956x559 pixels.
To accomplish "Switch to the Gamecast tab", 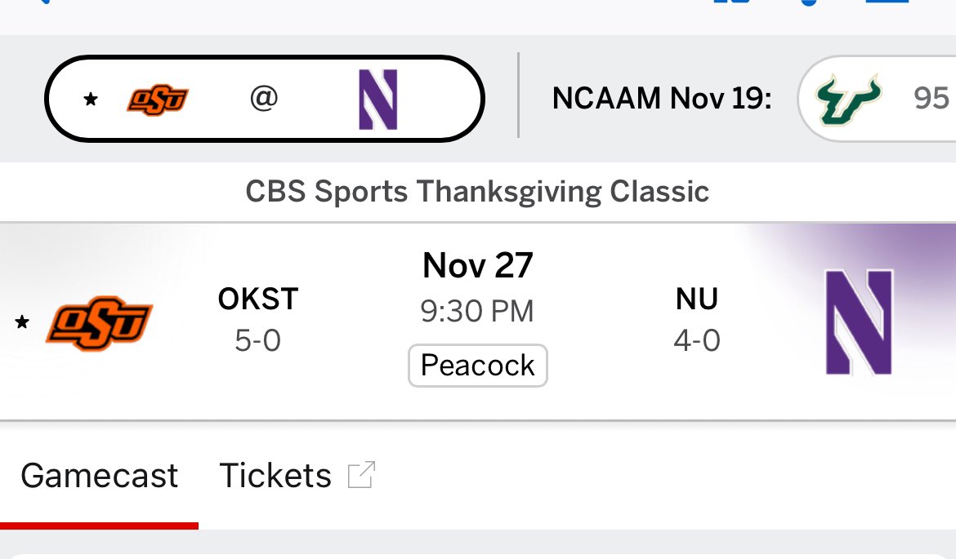I will (99, 475).
